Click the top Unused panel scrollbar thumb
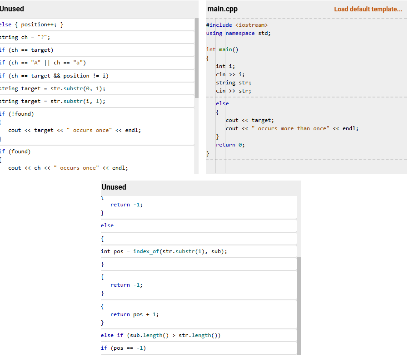Screen dimensions: 419x357 pos(197,58)
